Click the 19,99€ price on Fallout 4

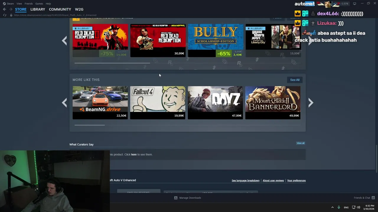179,116
